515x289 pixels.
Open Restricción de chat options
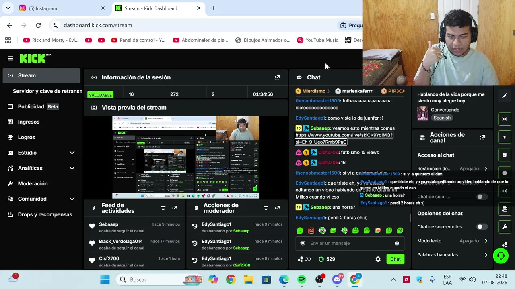[452, 169]
